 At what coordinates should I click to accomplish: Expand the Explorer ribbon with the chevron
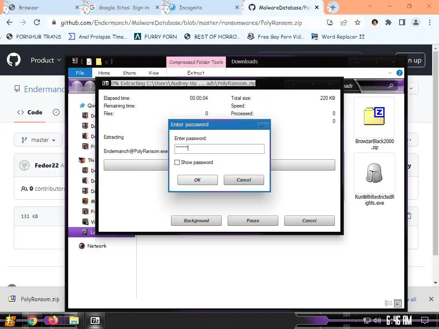pyautogui.click(x=390, y=73)
